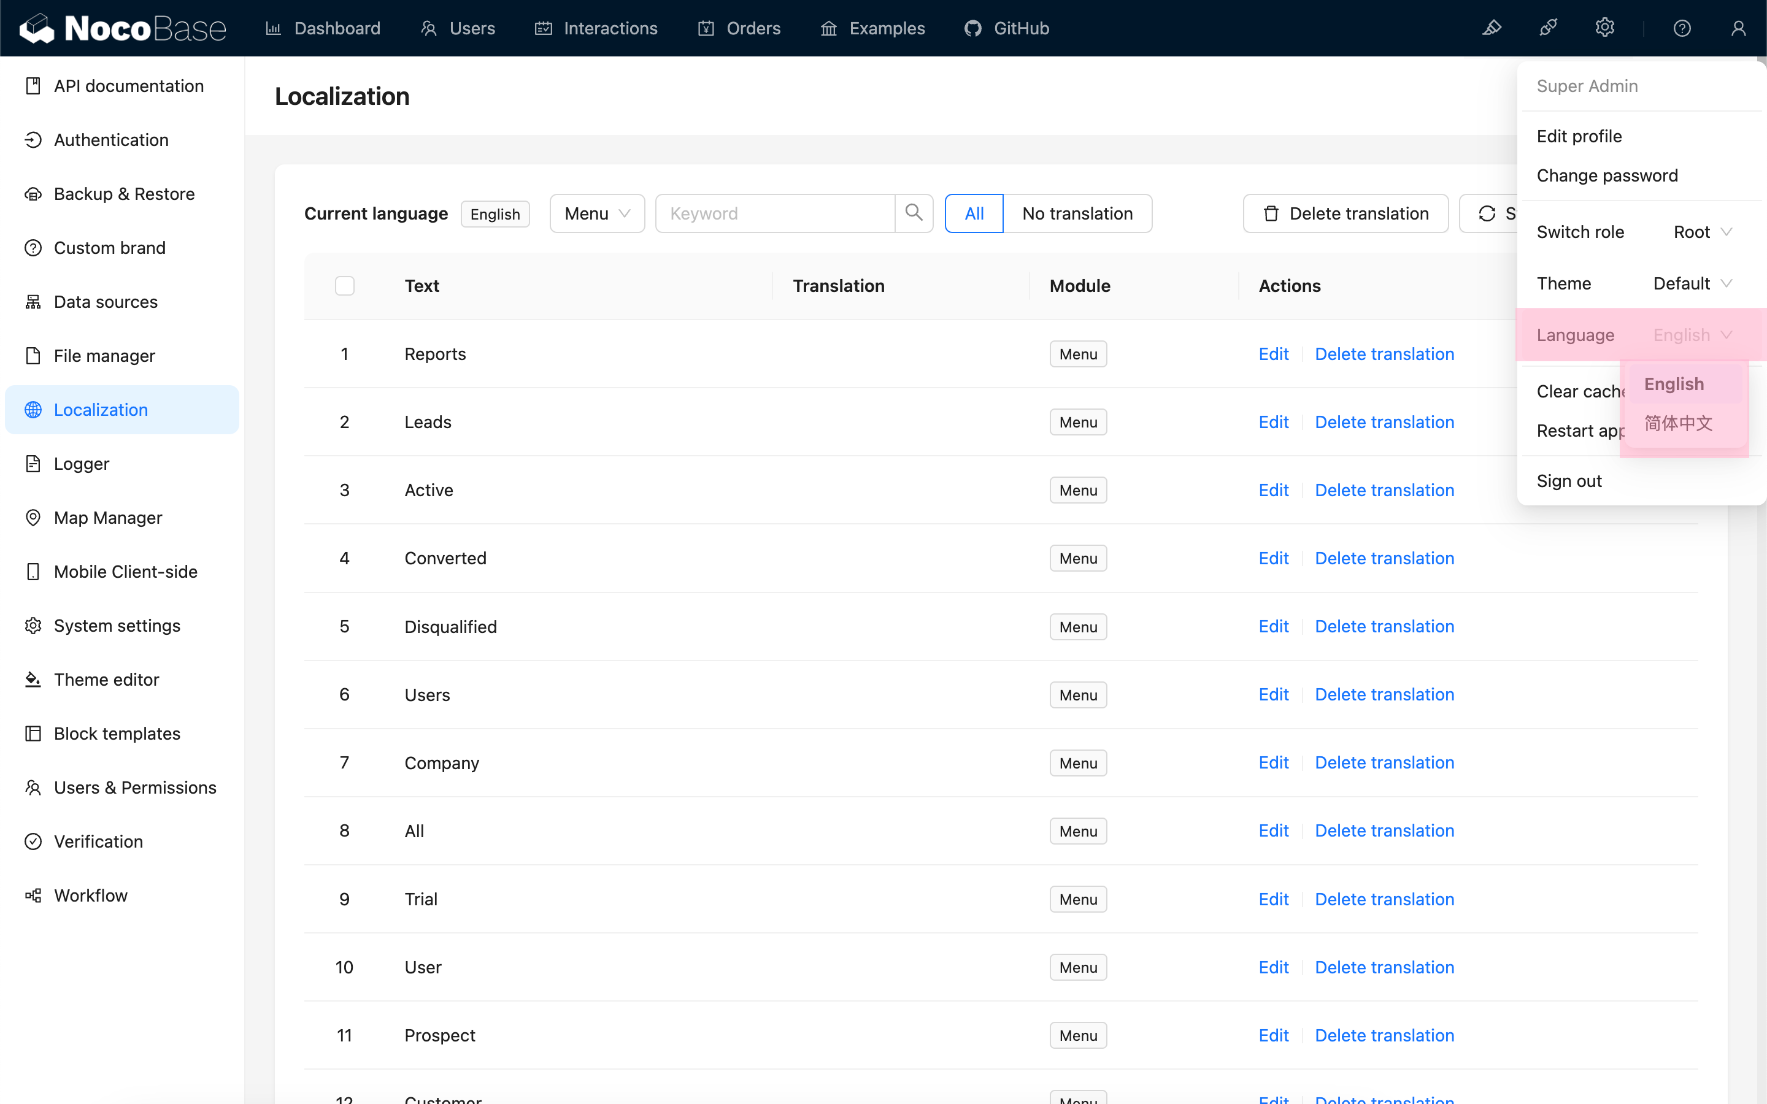The width and height of the screenshot is (1767, 1104).
Task: Toggle the select-all checkbox in table header
Action: 345,285
